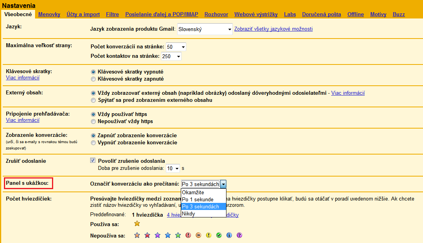Open Doba pre zrušenie odoslania dropdown

[x=173, y=168]
